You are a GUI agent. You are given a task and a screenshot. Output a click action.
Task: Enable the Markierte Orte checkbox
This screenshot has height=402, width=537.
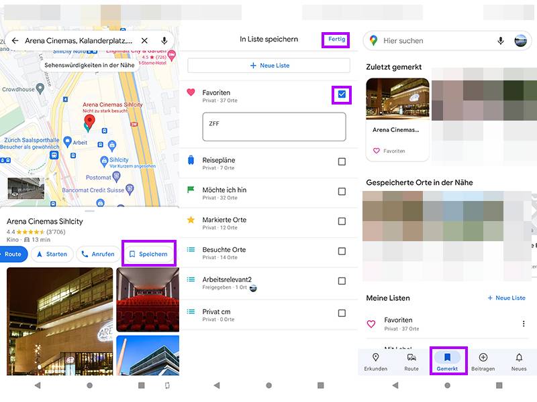[x=341, y=221]
